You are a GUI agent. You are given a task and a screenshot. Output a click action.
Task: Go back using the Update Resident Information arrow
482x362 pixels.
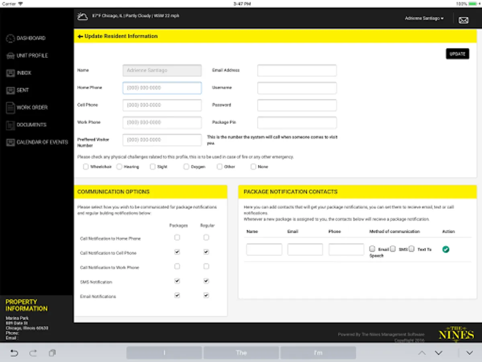(80, 36)
